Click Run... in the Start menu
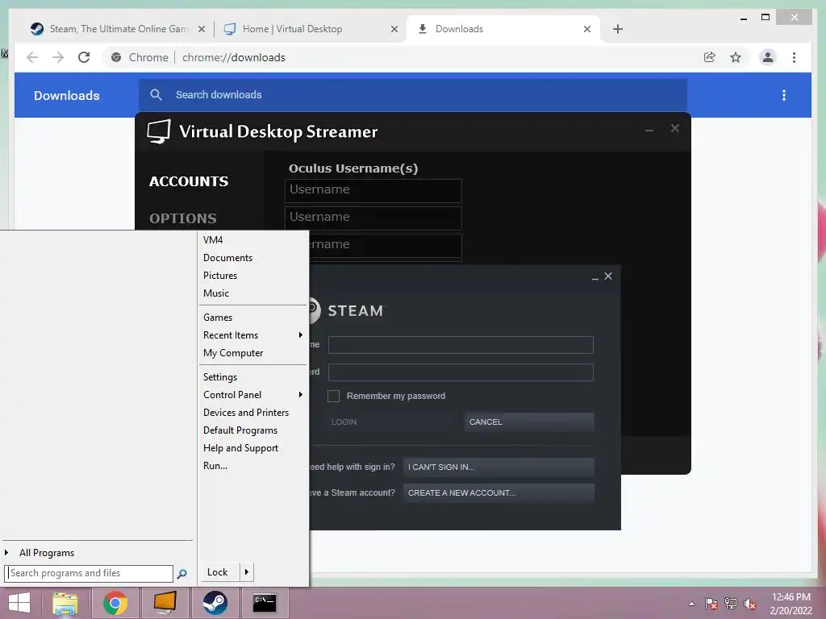 click(215, 466)
